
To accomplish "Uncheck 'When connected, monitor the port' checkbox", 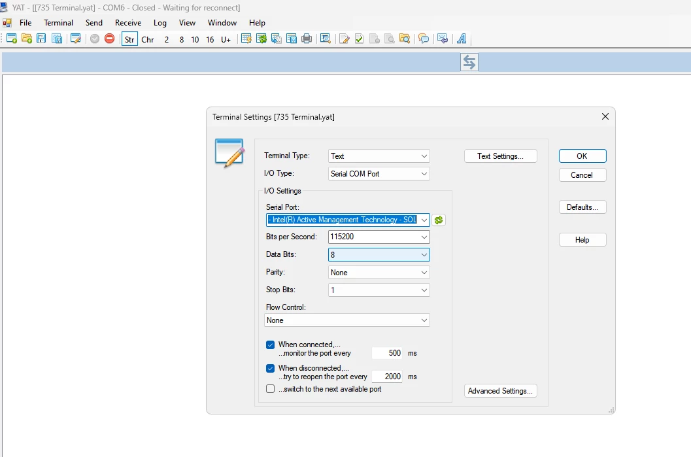I will (271, 345).
